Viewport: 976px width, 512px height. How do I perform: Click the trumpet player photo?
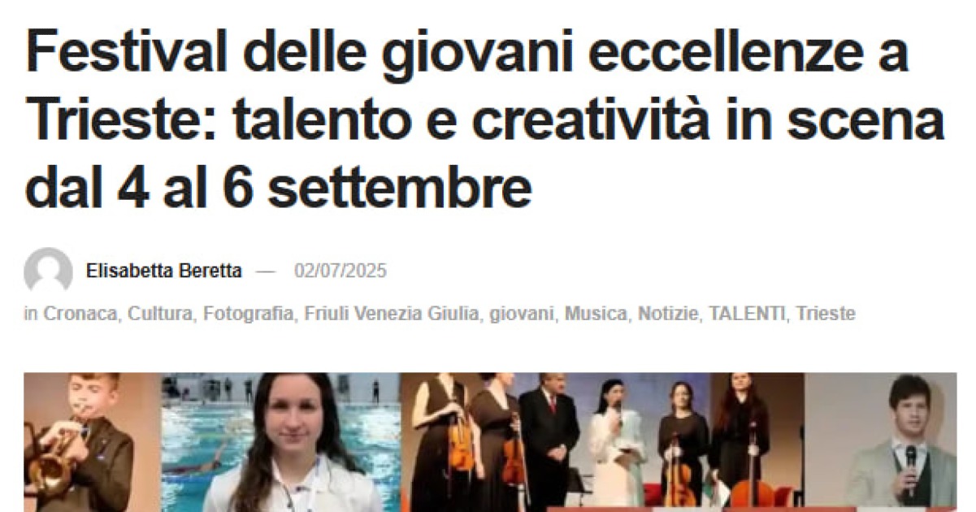click(x=92, y=442)
